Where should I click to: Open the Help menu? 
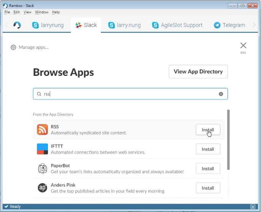point(56,12)
